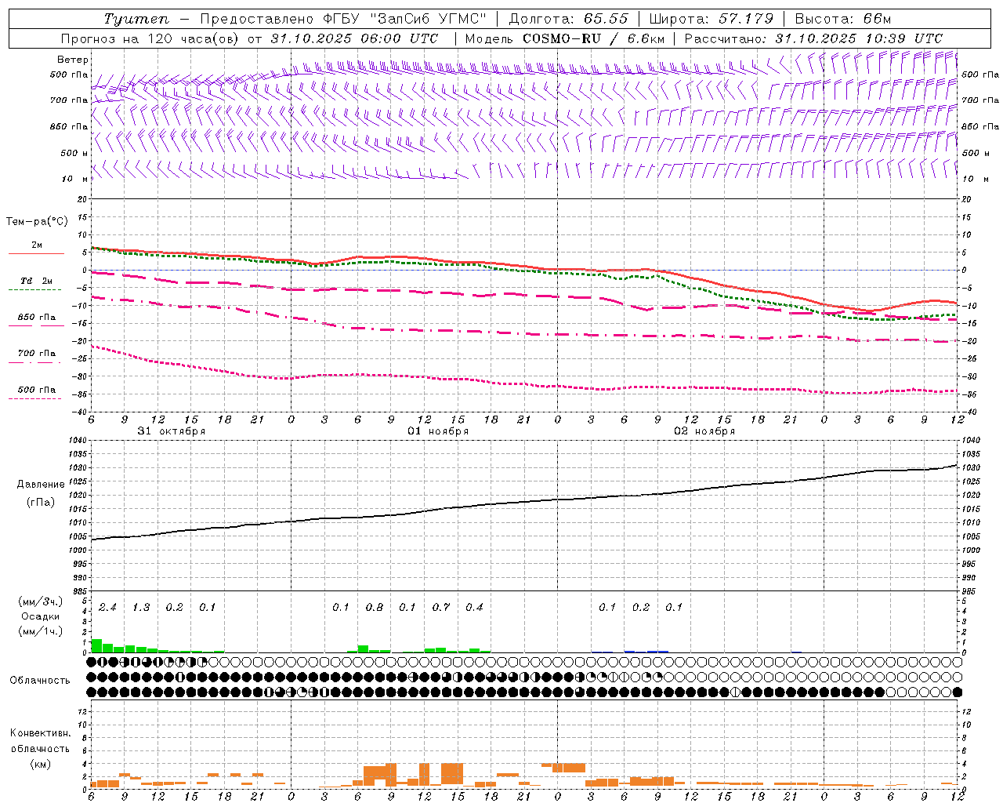Click the red "2м" legend line sample
Image resolution: width=1003 pixels, height=803 pixels.
pos(36,253)
